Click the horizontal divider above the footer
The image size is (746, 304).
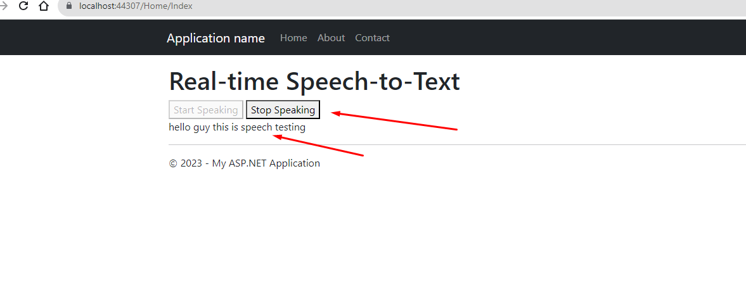click(x=457, y=144)
